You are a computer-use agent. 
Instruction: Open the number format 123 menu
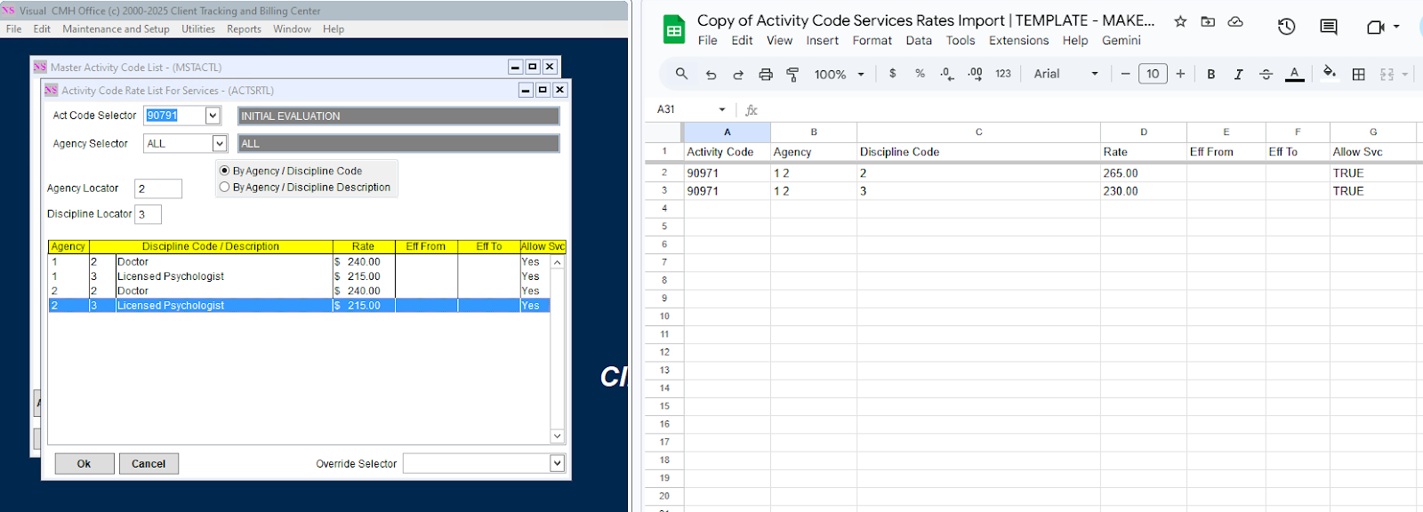point(1003,74)
